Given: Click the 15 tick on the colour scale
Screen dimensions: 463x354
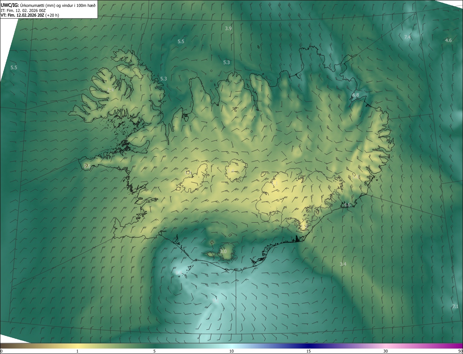Looking at the screenshot, I should [x=309, y=351].
